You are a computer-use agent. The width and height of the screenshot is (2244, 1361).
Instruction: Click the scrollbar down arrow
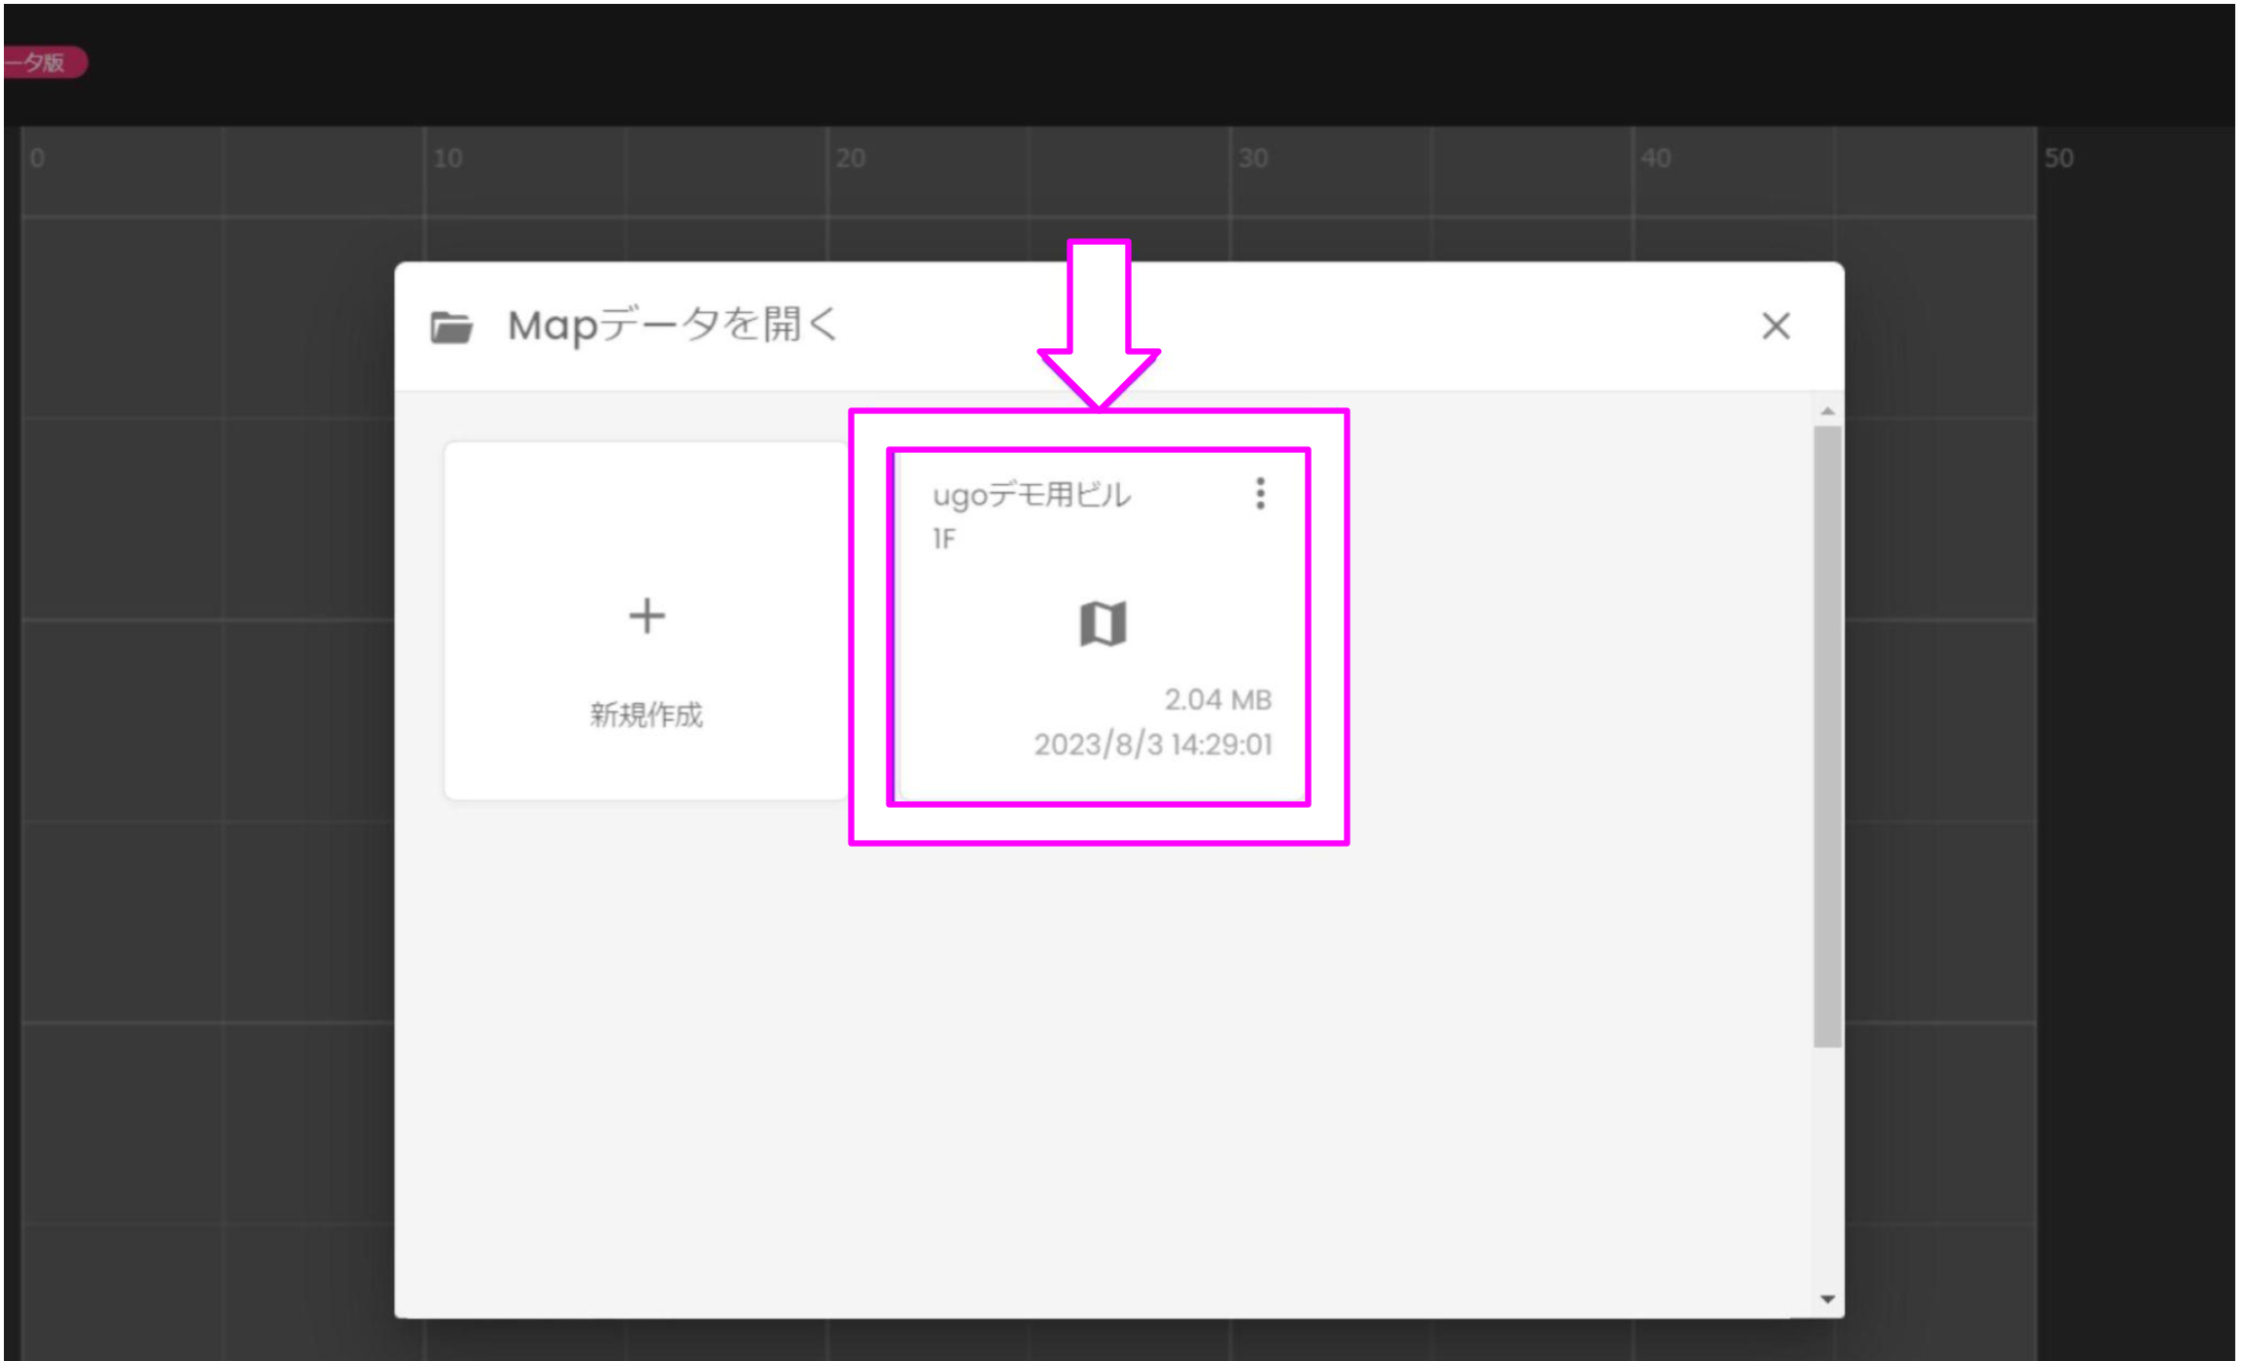1829,1299
